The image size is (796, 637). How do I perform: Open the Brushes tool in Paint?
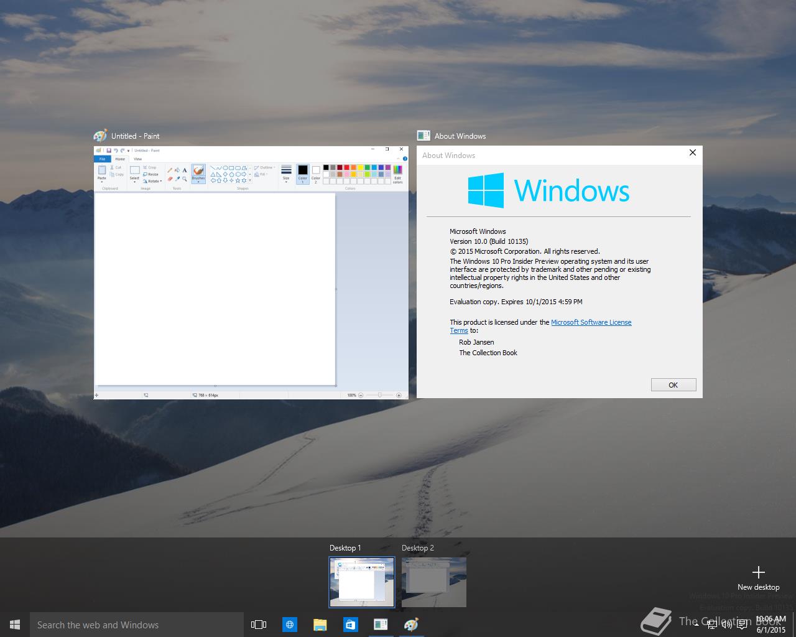[x=198, y=174]
